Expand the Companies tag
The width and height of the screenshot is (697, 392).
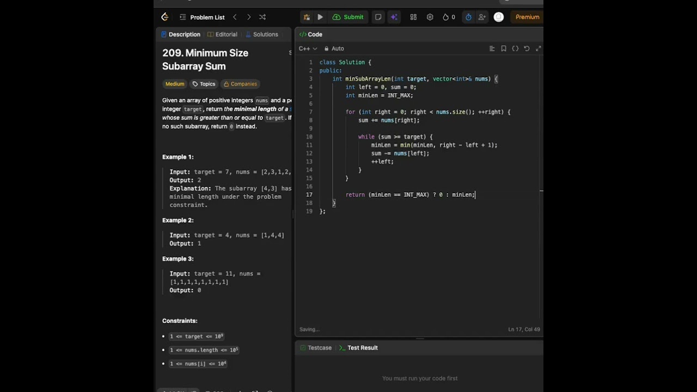click(x=240, y=84)
